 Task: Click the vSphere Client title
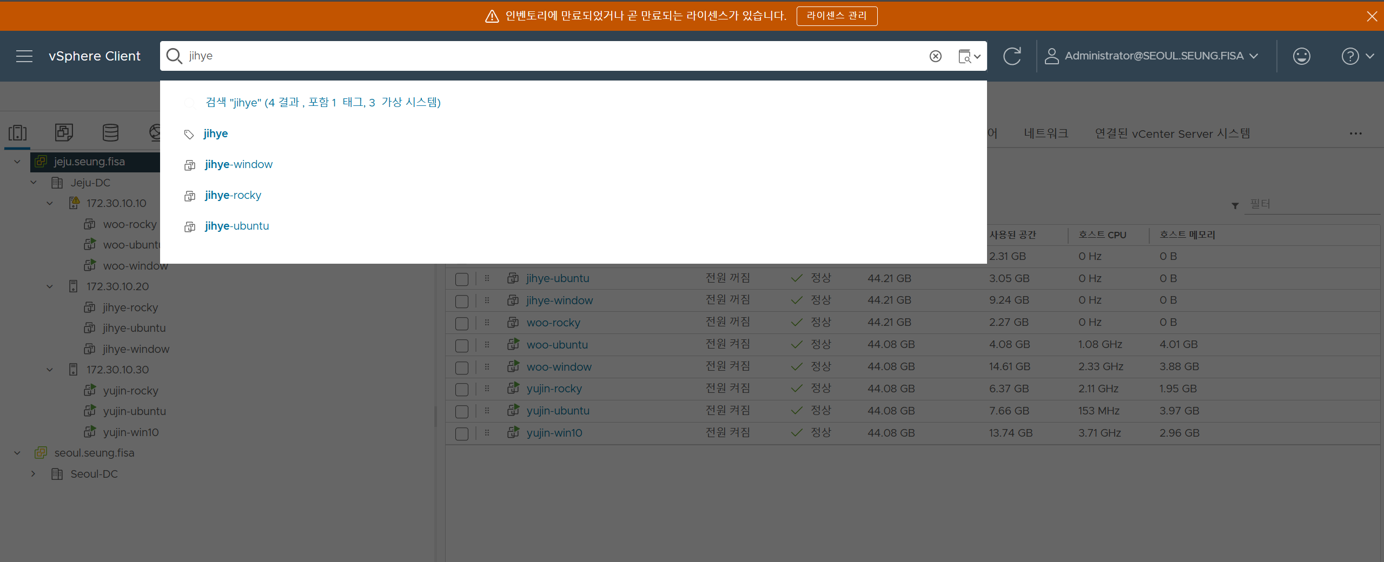[94, 56]
